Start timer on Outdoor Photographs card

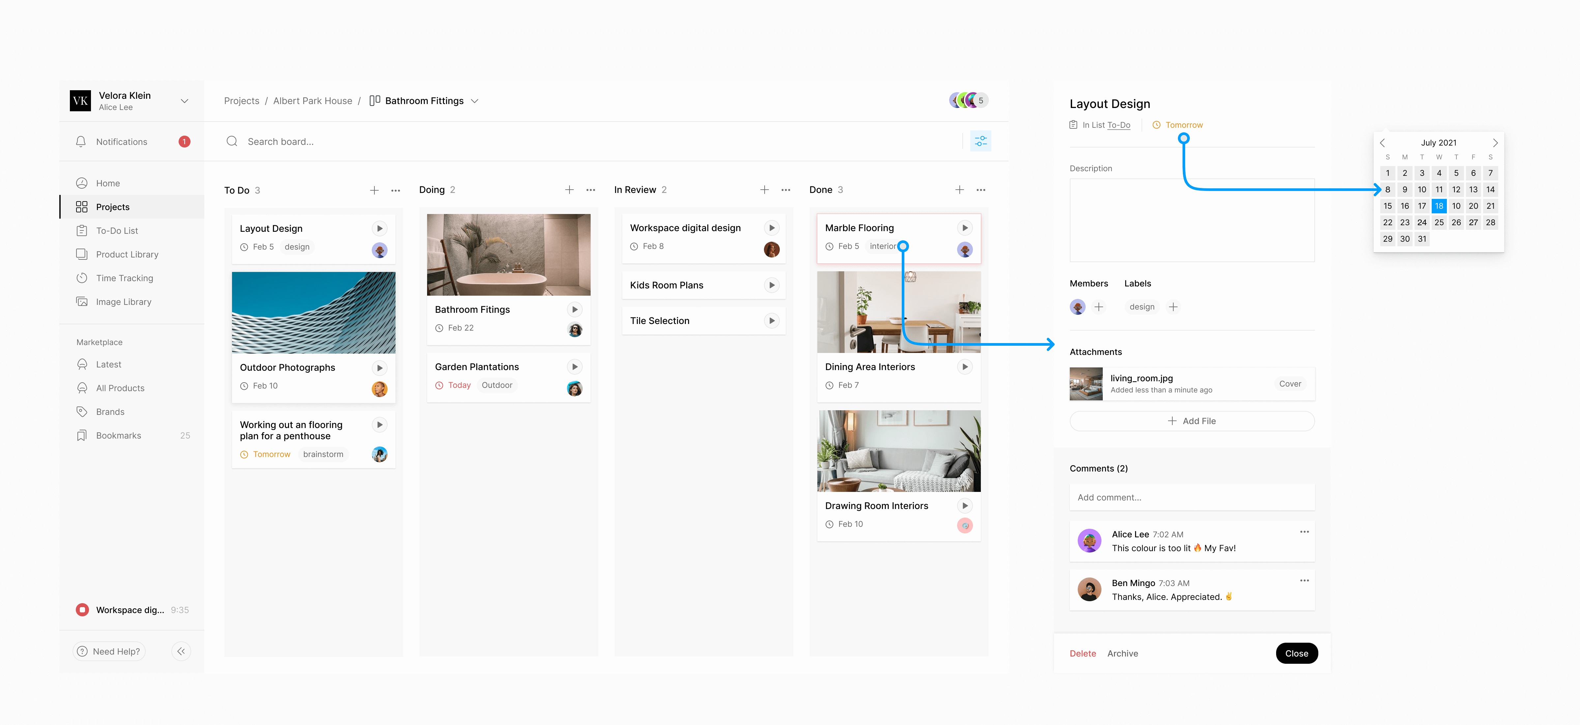pos(380,368)
